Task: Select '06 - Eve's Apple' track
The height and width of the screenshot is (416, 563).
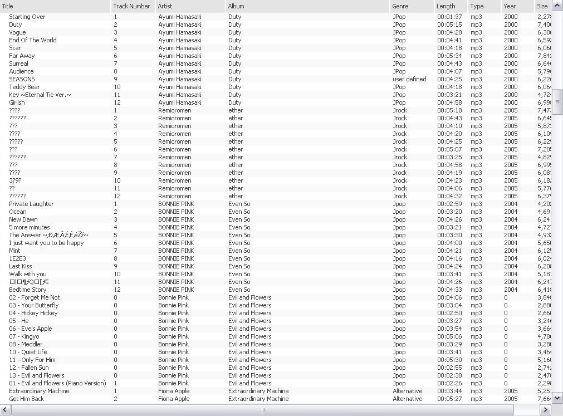Action: [31, 329]
